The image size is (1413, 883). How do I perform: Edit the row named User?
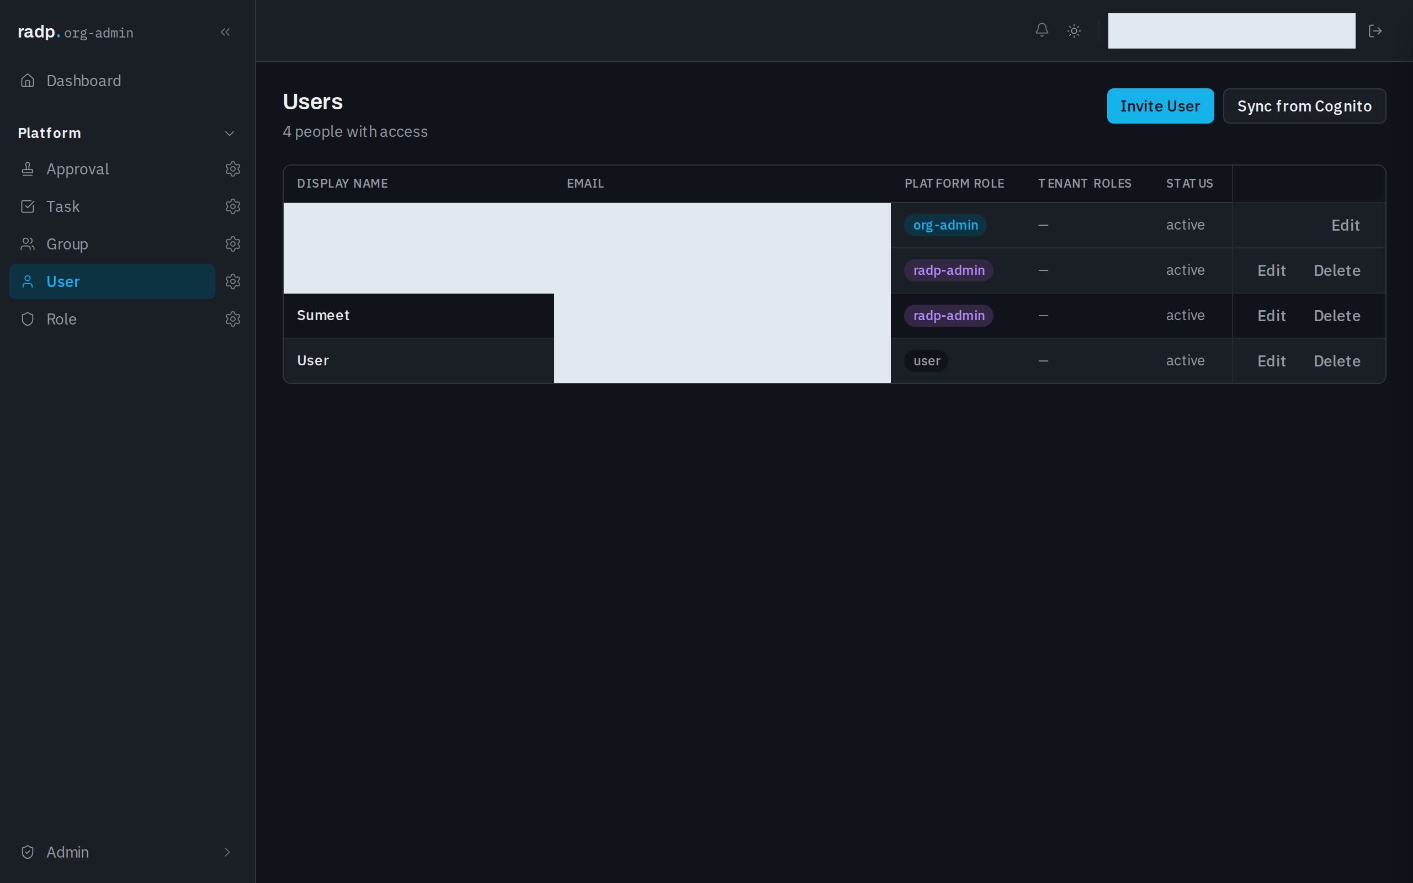(x=1271, y=361)
